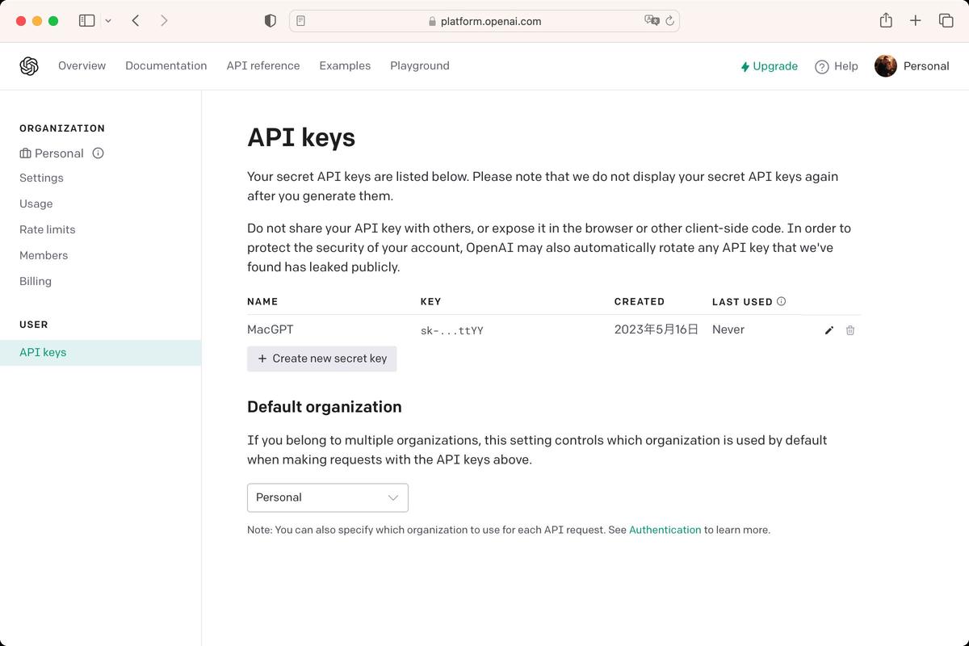Open Rate limits in the sidebar
969x646 pixels.
pos(48,229)
